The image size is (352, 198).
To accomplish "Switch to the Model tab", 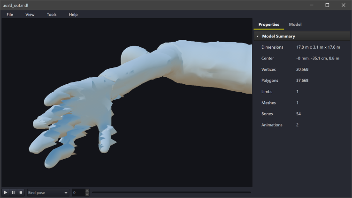I will [295, 24].
